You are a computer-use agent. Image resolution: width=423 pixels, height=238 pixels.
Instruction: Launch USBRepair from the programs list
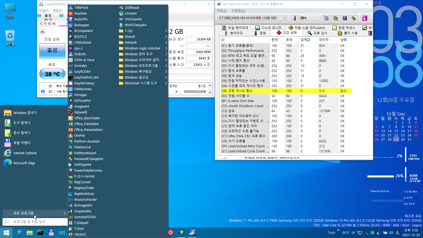click(132, 8)
